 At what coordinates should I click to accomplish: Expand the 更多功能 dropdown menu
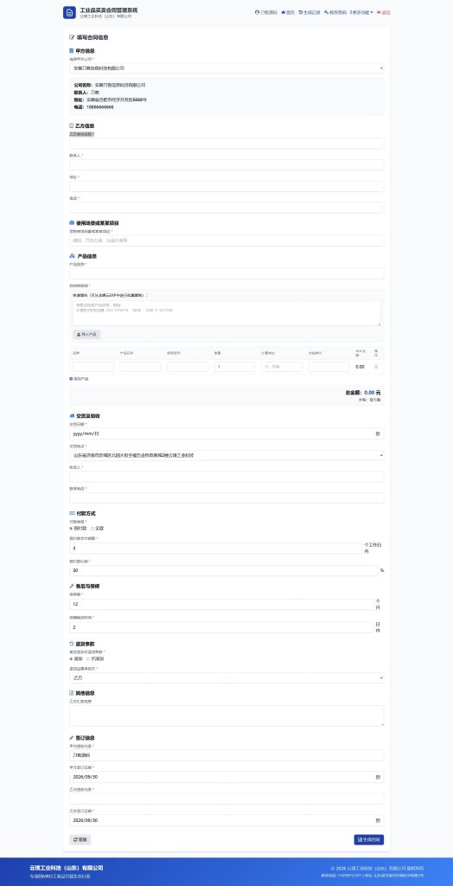(x=361, y=12)
